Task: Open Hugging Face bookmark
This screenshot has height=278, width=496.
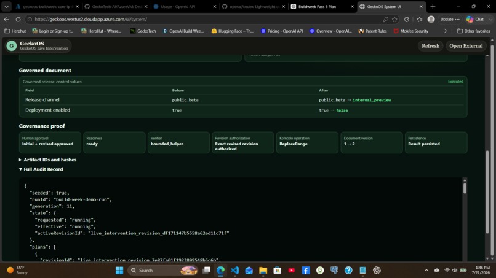Action: click(233, 31)
